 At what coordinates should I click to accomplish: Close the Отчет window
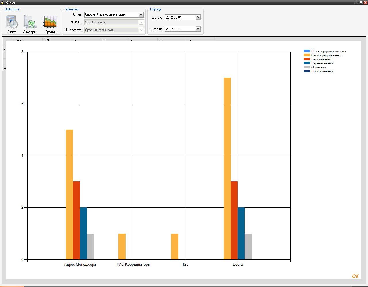pyautogui.click(x=365, y=3)
